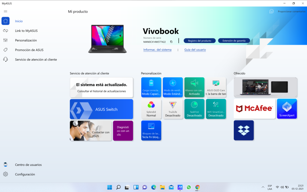Expand system tray hidden icons chevron
Image resolution: width=307 pixels, height=192 pixels.
(263, 187)
